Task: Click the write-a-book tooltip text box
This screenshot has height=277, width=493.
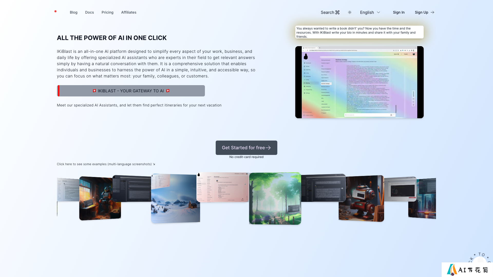Action: pos(359,32)
